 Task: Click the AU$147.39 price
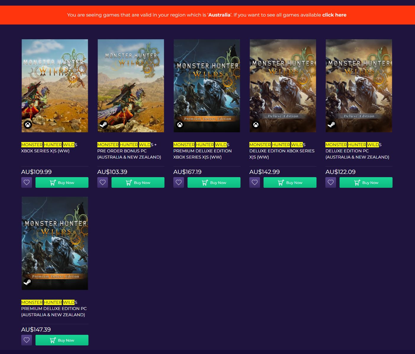point(36,329)
